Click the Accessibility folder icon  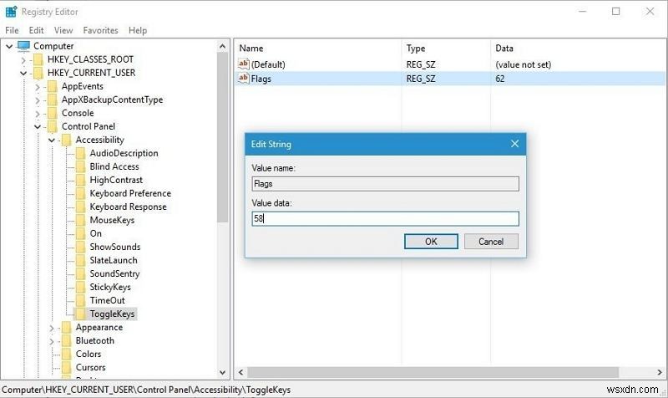pyautogui.click(x=67, y=140)
